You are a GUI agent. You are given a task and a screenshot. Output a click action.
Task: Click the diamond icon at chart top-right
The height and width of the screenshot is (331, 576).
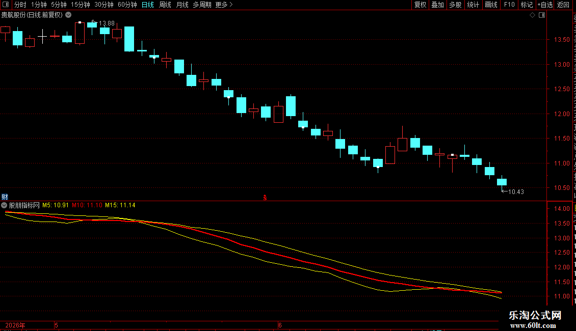point(532,15)
